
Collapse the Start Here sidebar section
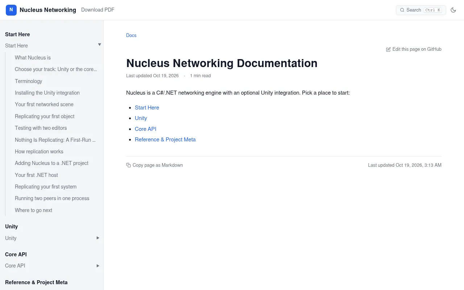tap(99, 45)
